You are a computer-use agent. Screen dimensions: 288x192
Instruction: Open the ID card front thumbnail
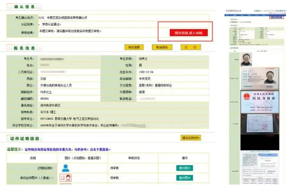[260, 79]
